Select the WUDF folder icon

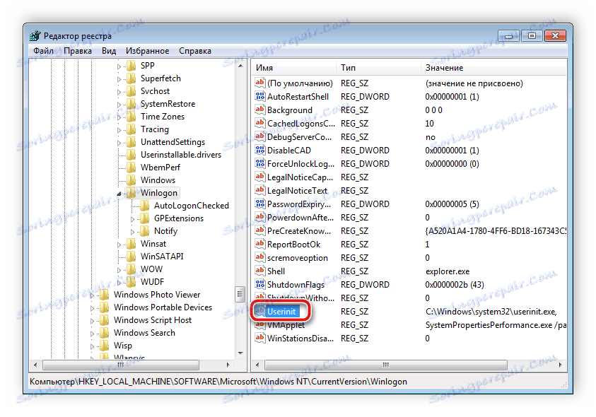click(132, 282)
